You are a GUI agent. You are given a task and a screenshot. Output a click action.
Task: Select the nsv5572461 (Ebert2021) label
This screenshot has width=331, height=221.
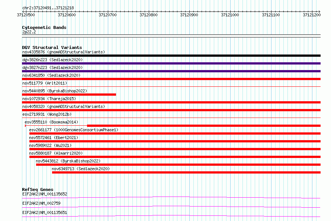[x=54, y=138]
